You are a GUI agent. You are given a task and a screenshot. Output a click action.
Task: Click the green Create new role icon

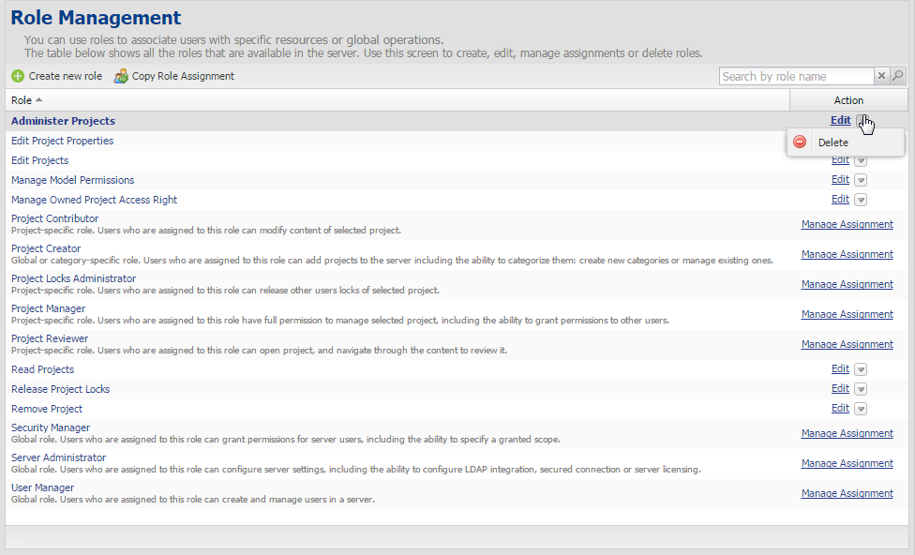tap(18, 76)
